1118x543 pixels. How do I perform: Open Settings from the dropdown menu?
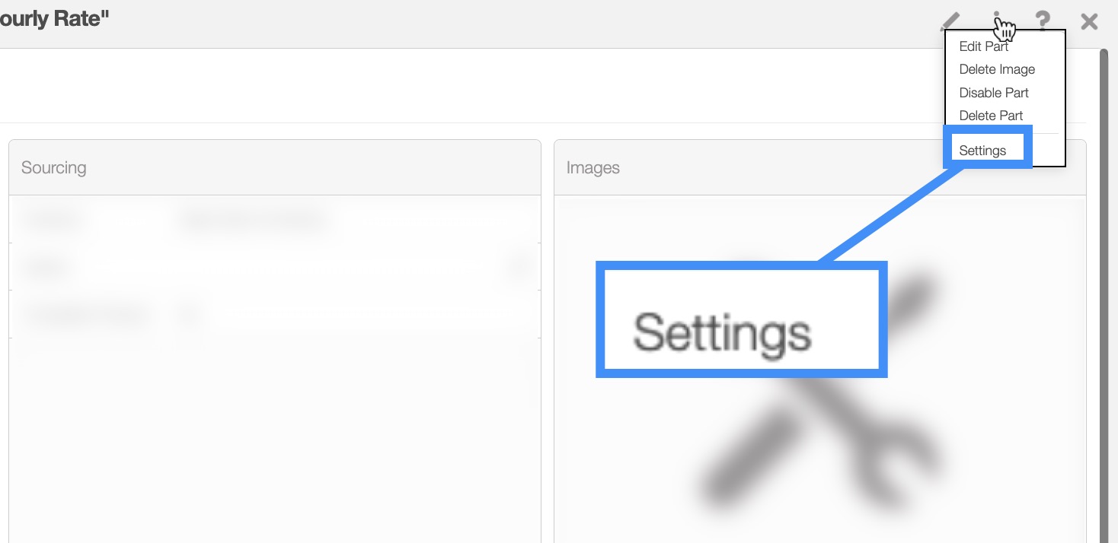tap(982, 151)
